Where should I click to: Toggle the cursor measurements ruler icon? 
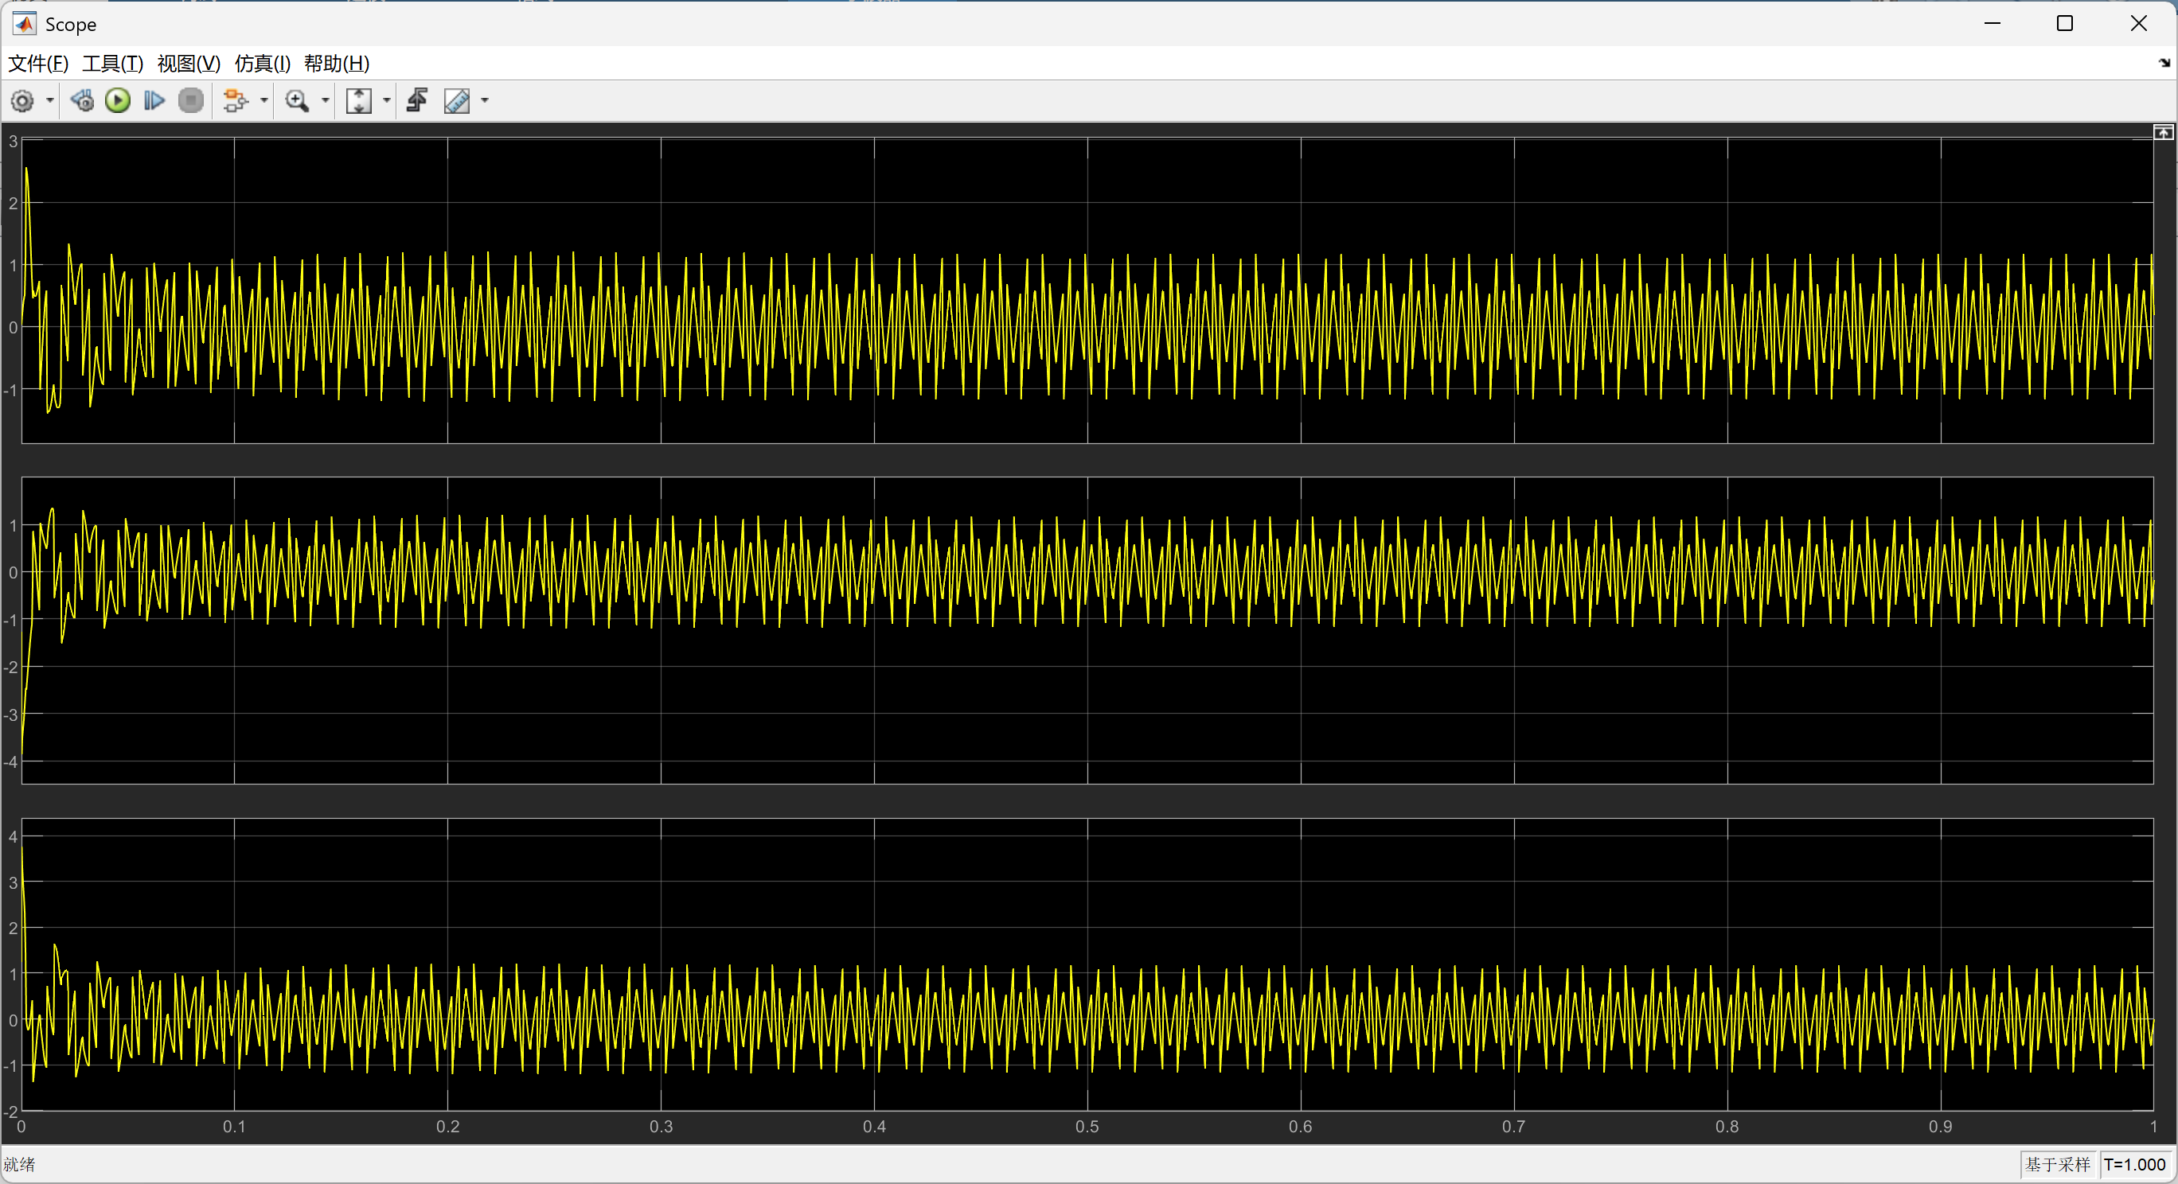click(x=458, y=101)
